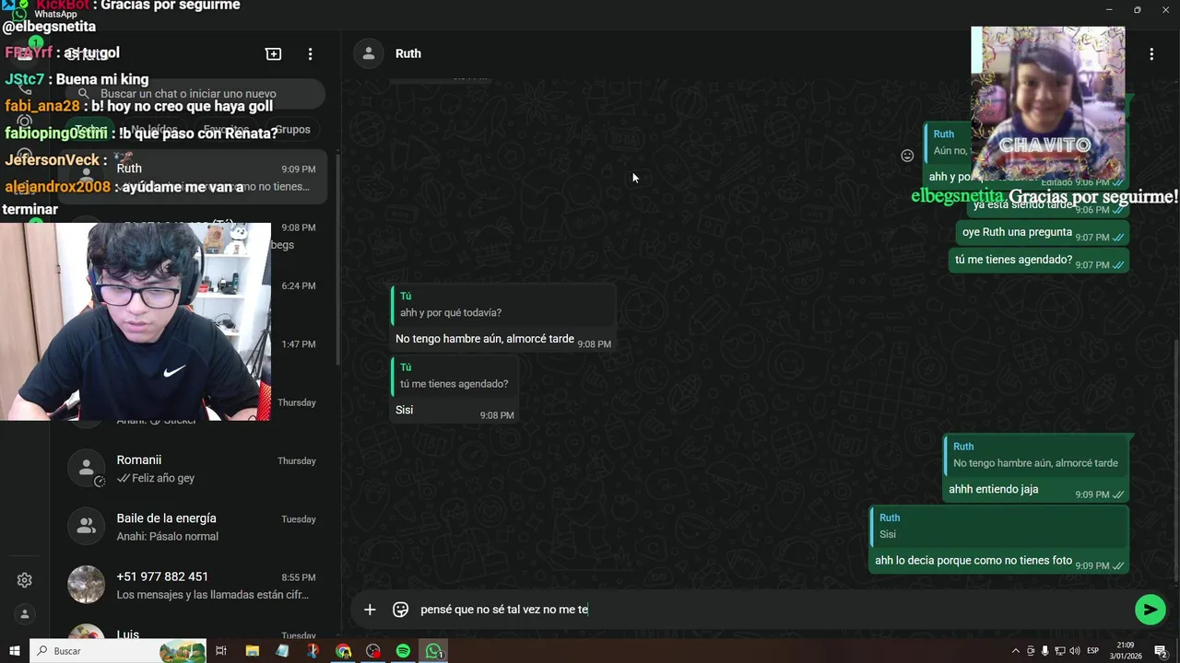Send the typed message

click(1150, 610)
